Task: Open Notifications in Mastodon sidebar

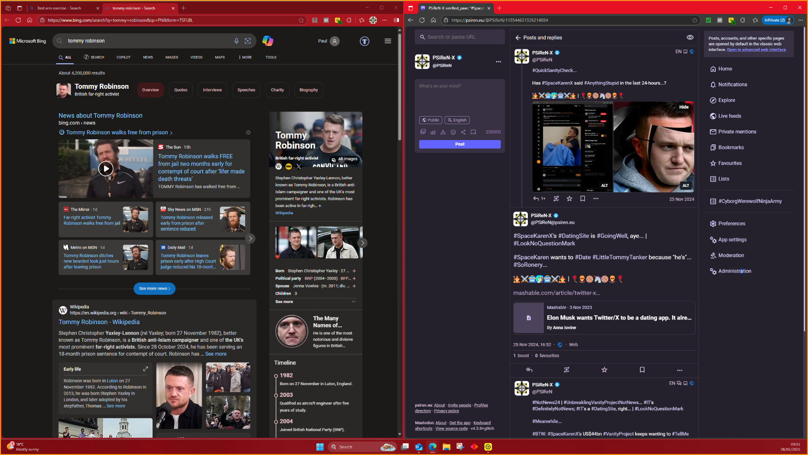Action: (x=732, y=85)
